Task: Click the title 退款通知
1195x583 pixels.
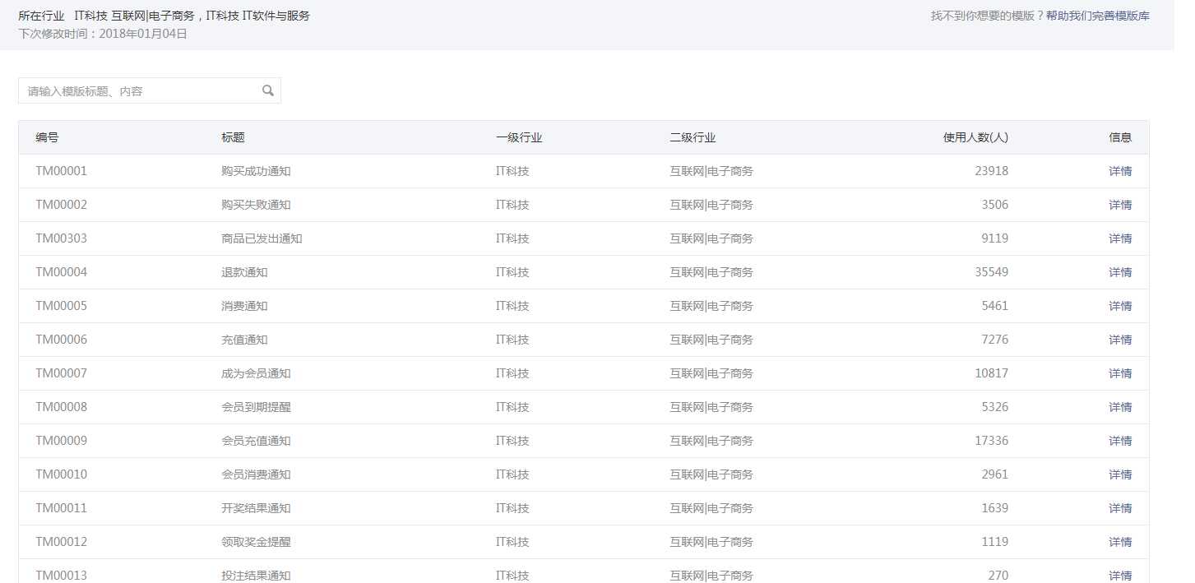Action: (244, 272)
